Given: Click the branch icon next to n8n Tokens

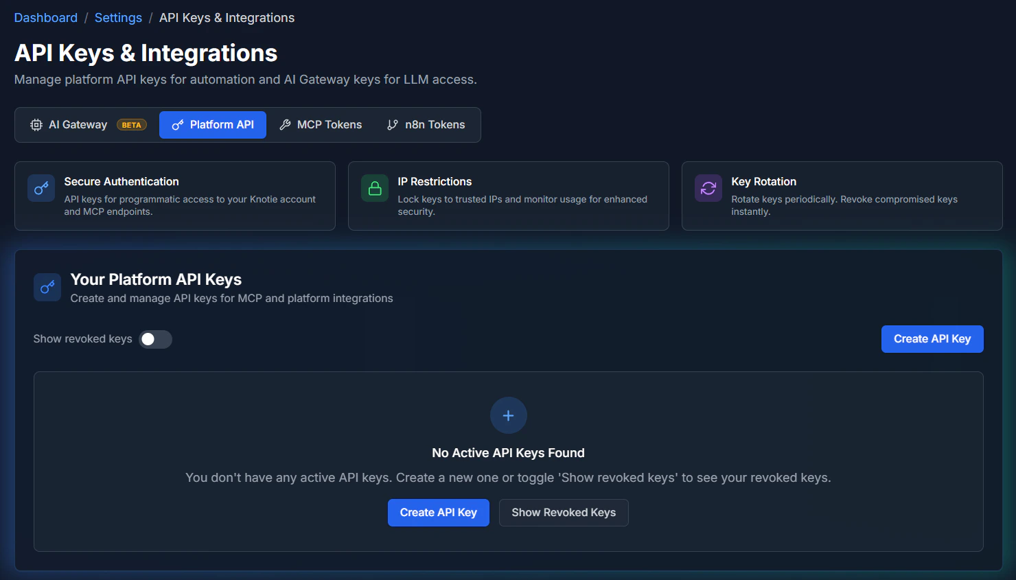Looking at the screenshot, I should 392,124.
